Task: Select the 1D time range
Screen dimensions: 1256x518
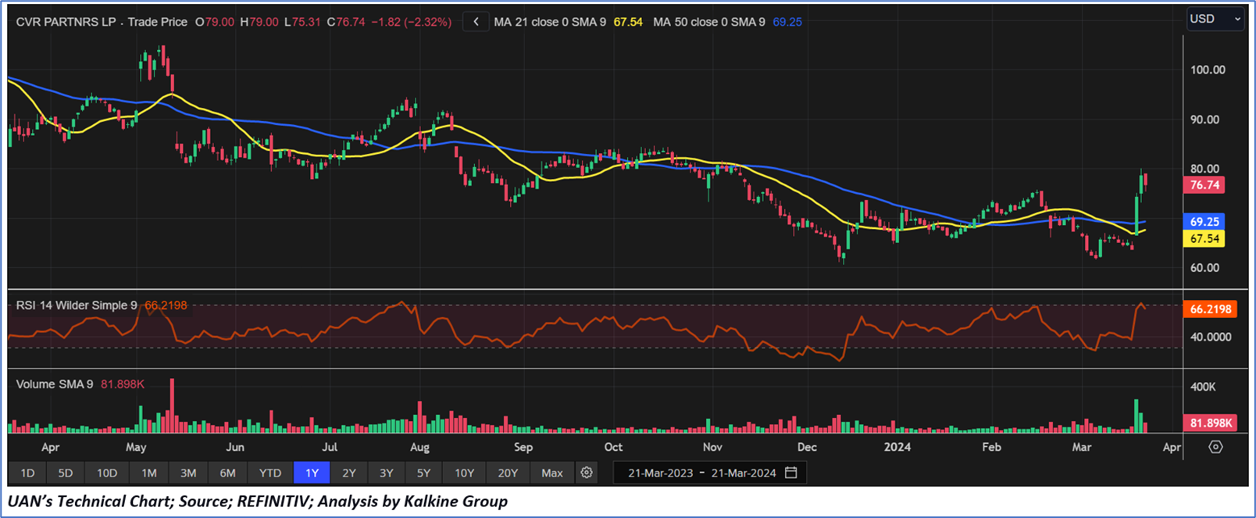Action: (x=27, y=473)
